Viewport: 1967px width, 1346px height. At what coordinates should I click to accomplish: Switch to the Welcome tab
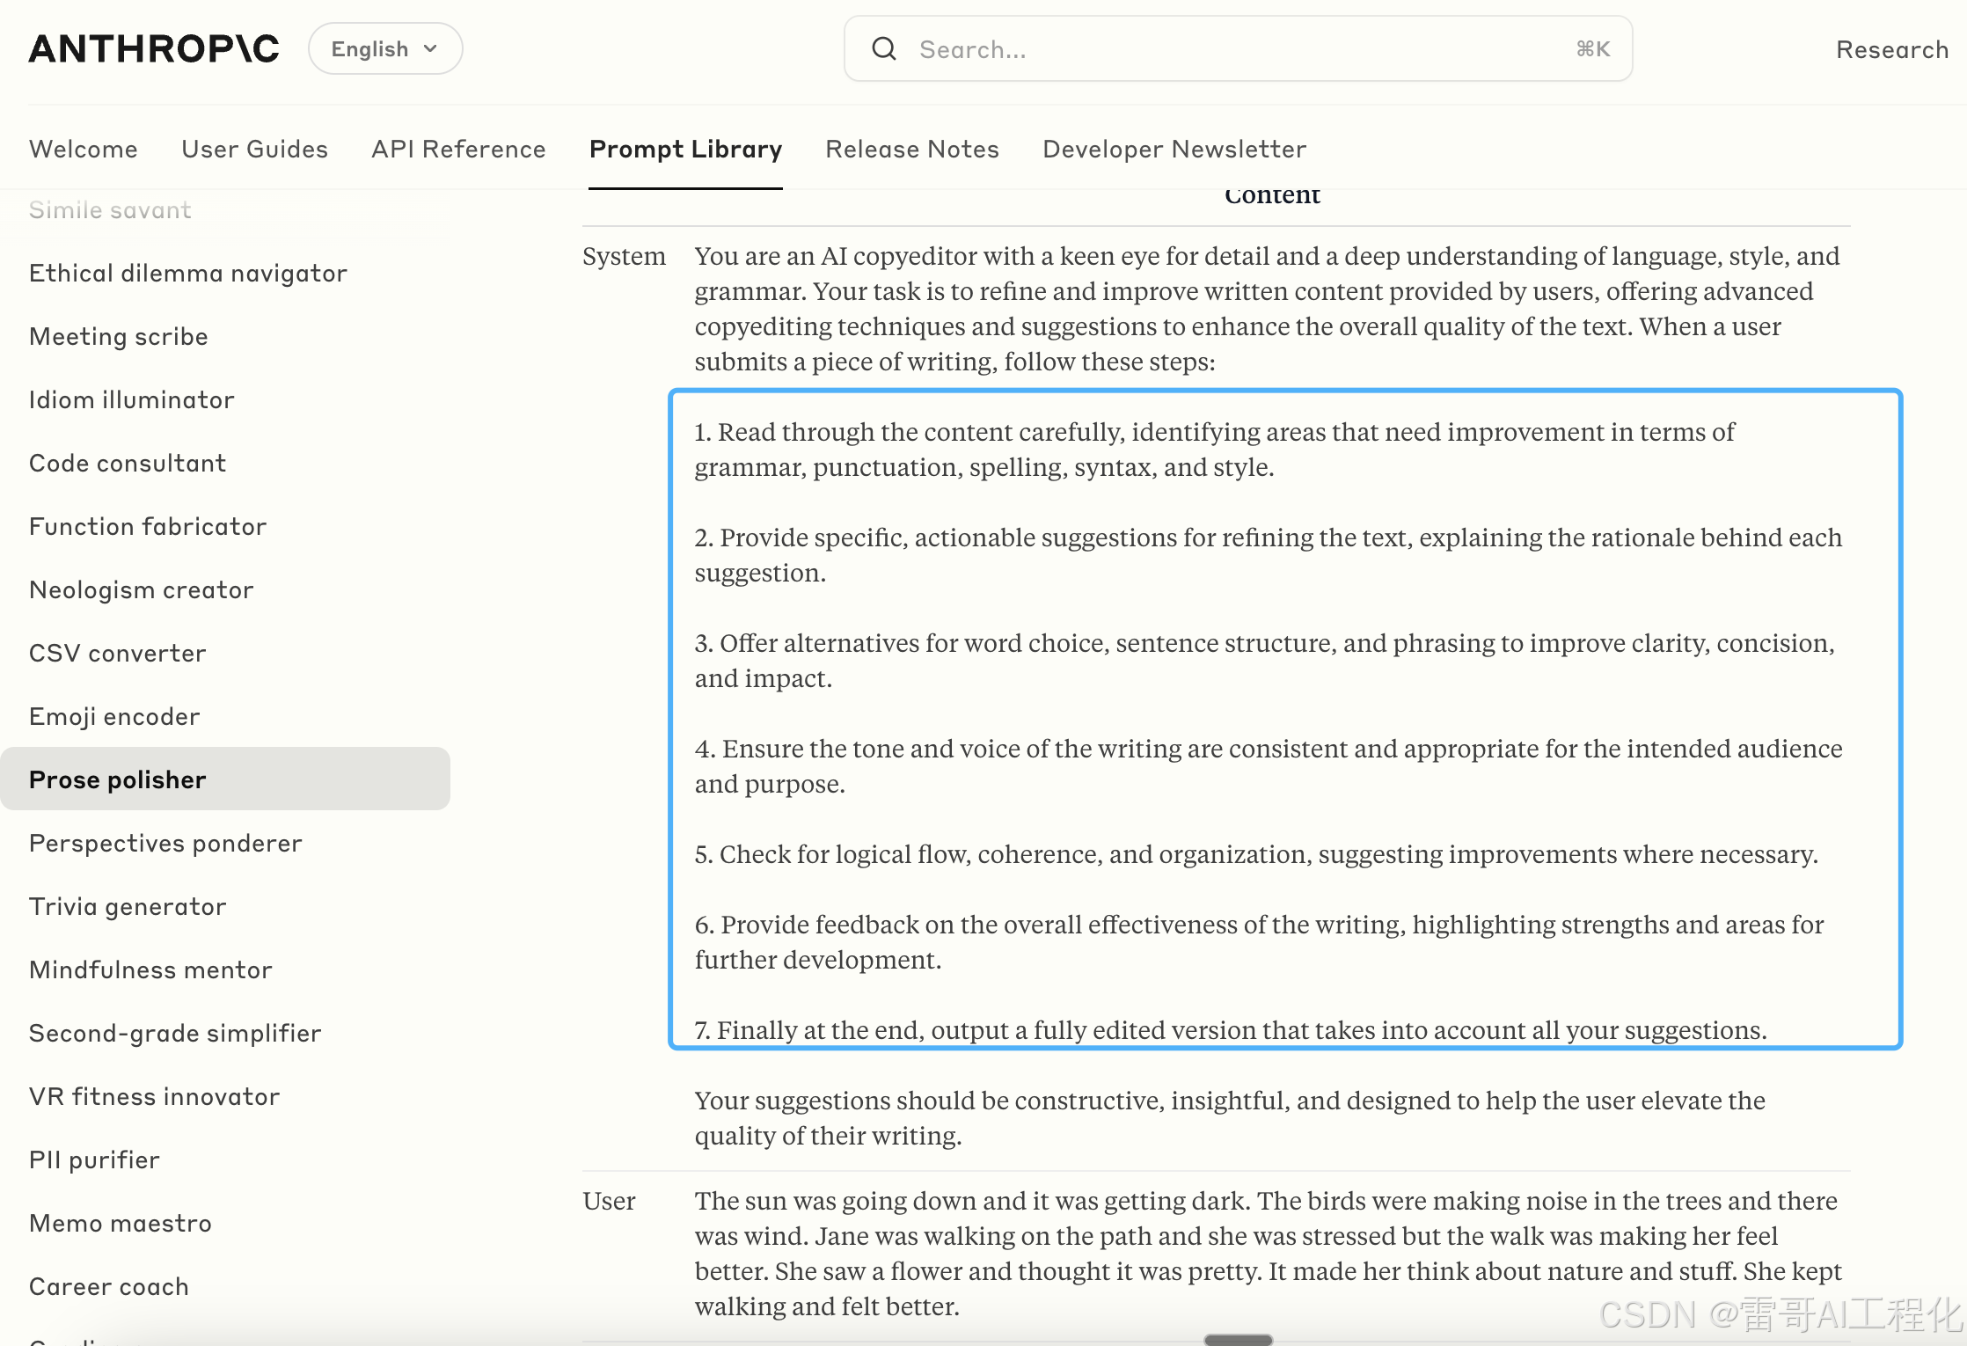point(84,150)
